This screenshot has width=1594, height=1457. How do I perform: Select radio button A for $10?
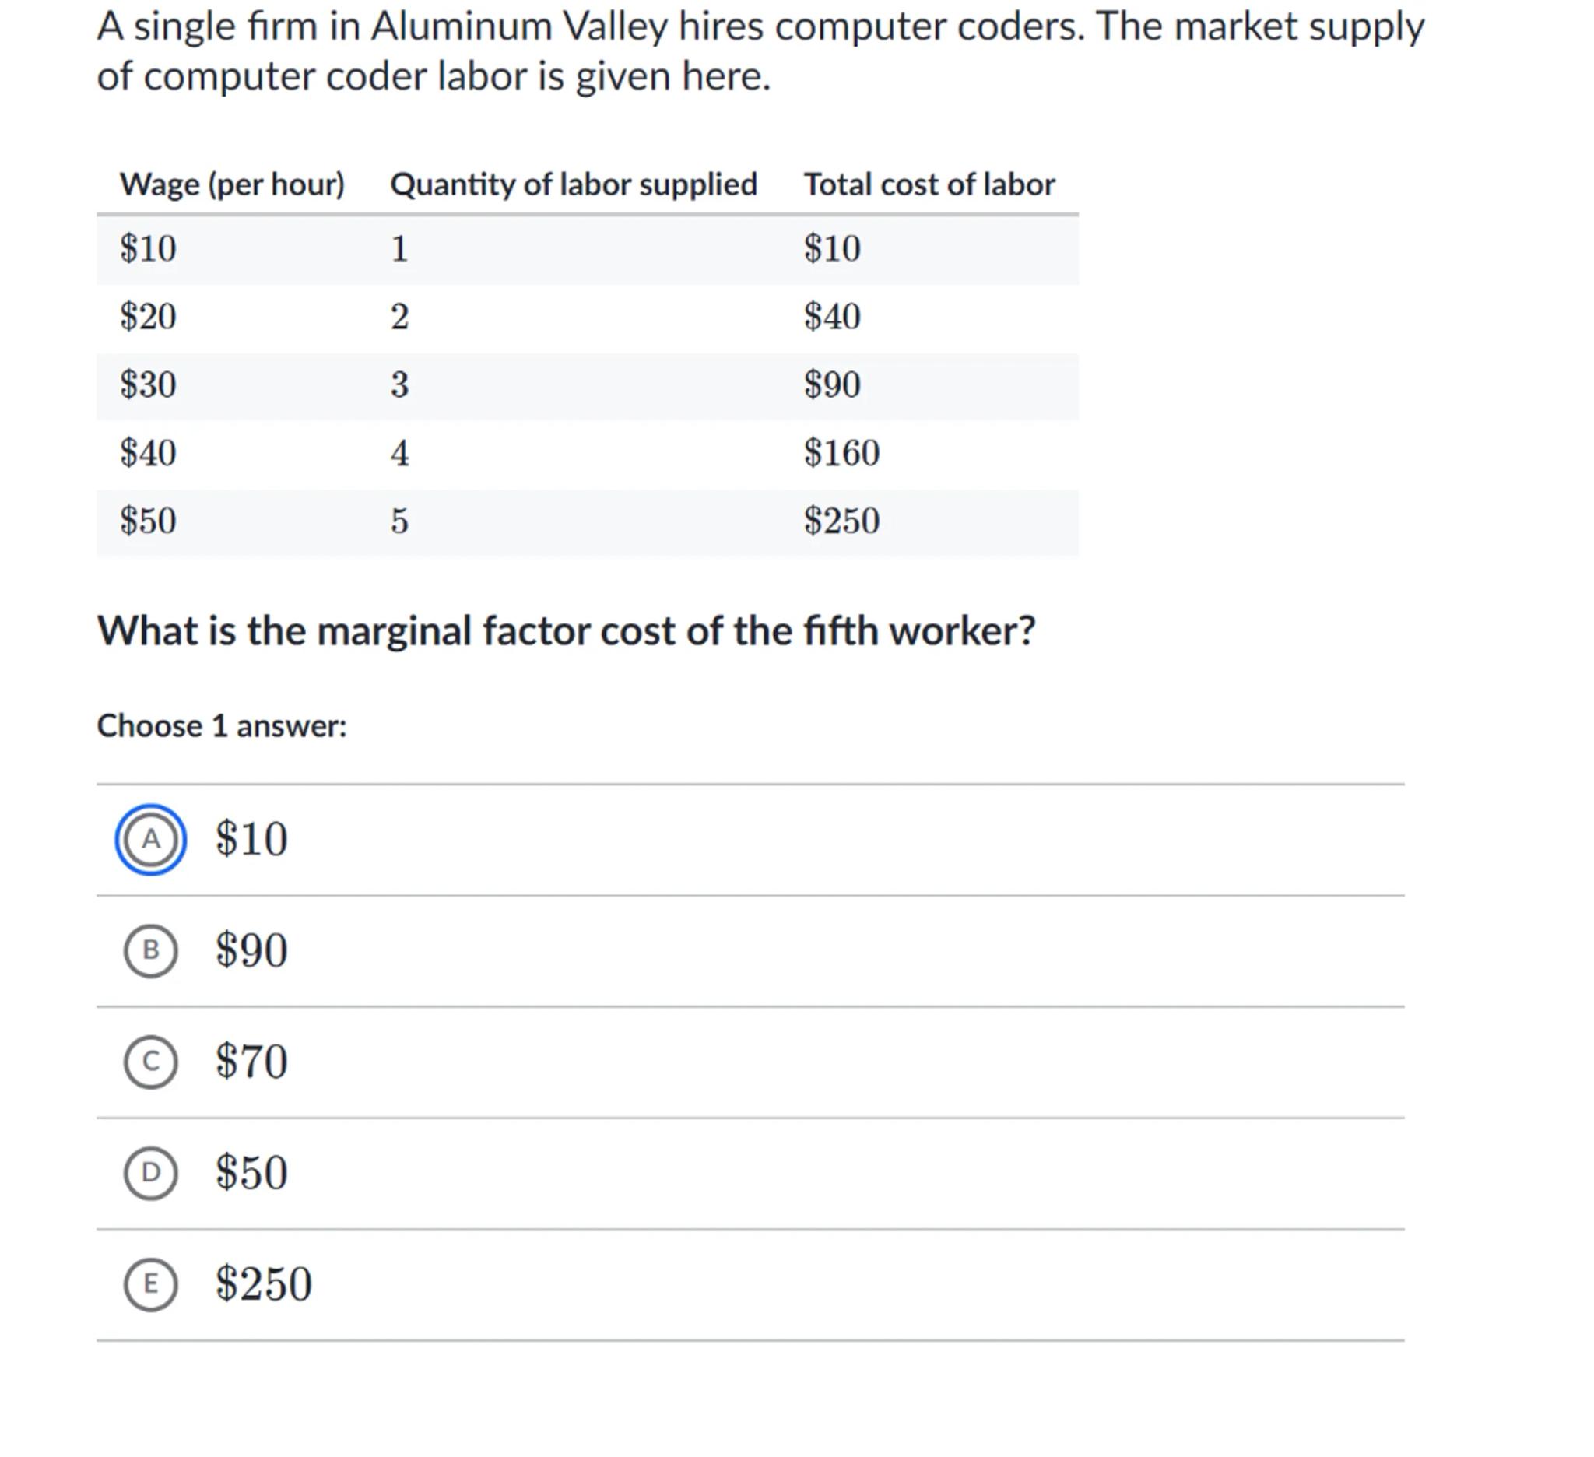[x=150, y=839]
